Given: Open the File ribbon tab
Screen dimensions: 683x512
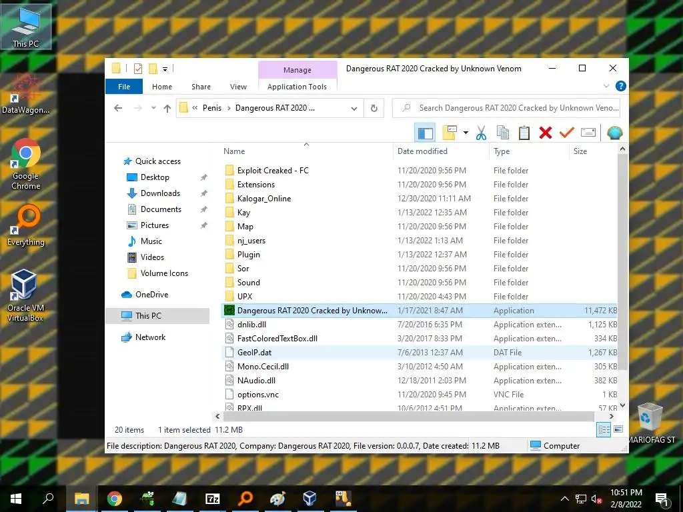Looking at the screenshot, I should [x=123, y=87].
